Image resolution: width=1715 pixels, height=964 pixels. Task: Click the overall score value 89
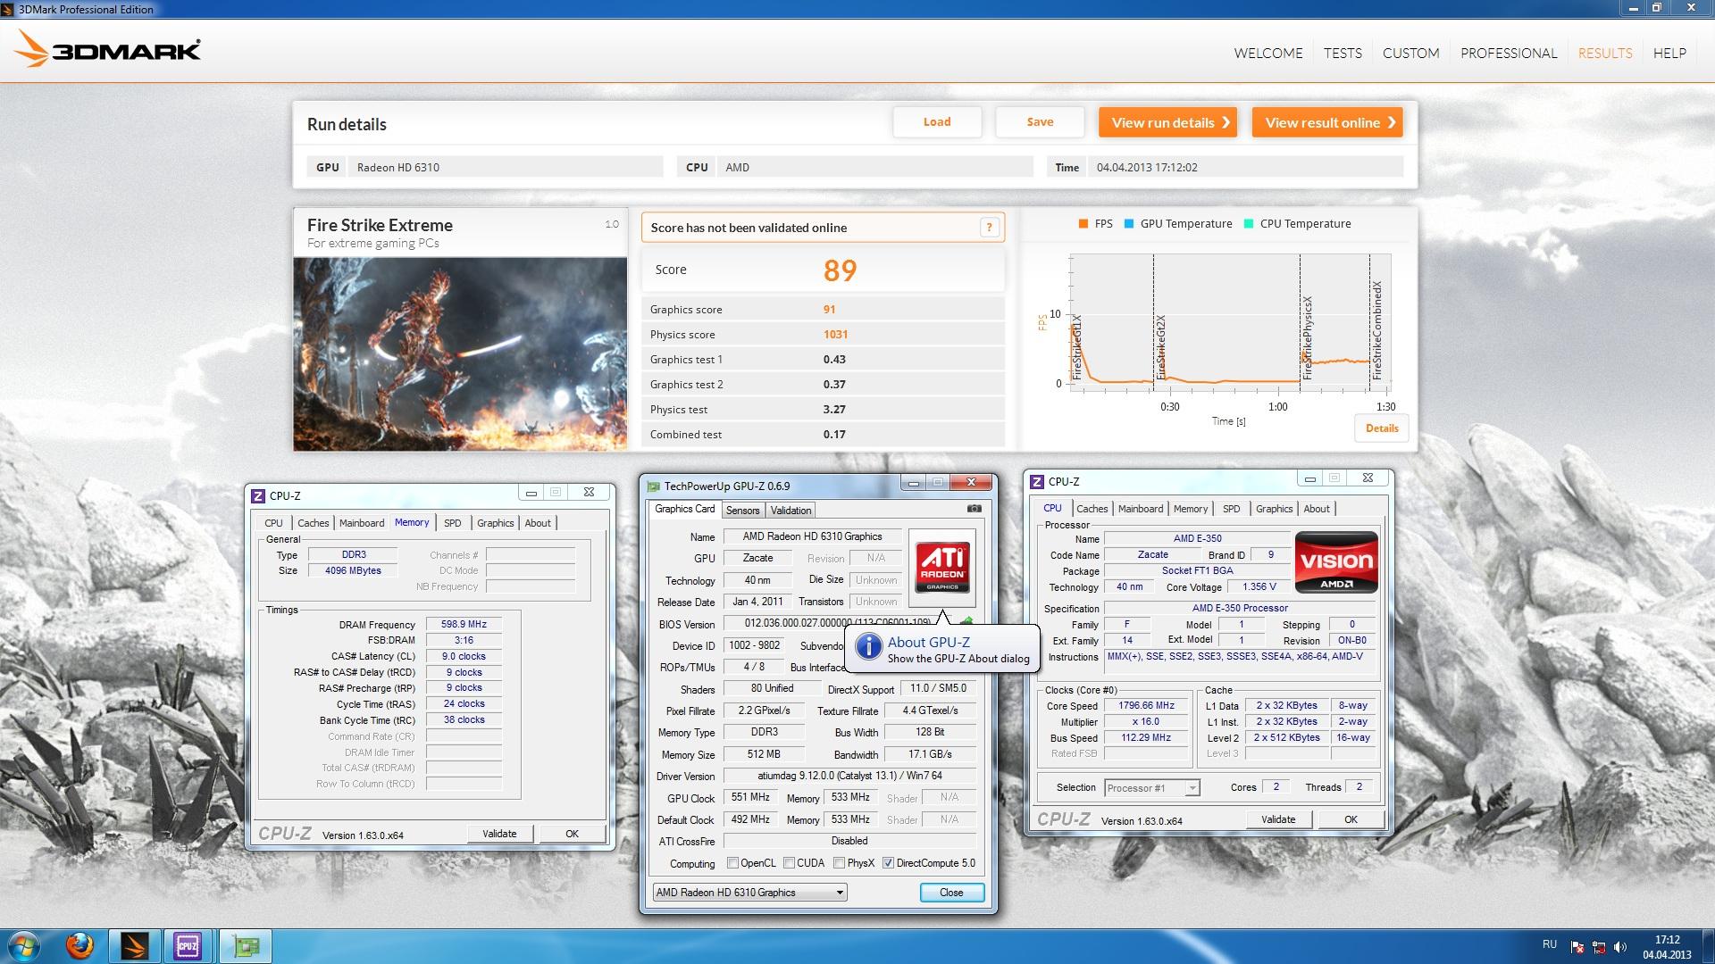tap(840, 270)
